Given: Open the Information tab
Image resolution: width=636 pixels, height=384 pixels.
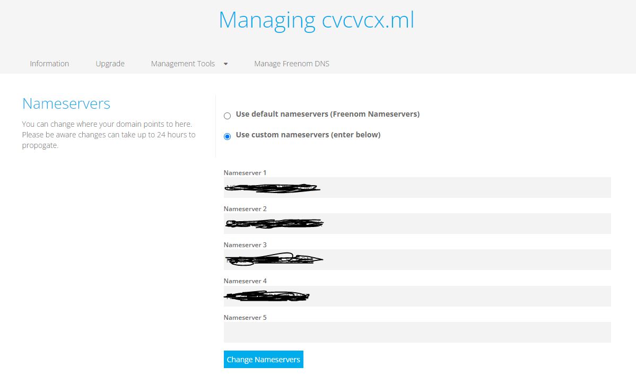Looking at the screenshot, I should pos(49,64).
